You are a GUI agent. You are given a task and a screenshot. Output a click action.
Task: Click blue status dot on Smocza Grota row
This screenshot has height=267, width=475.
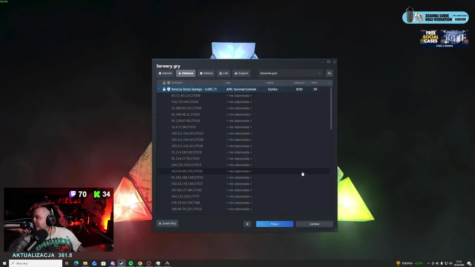click(x=159, y=89)
